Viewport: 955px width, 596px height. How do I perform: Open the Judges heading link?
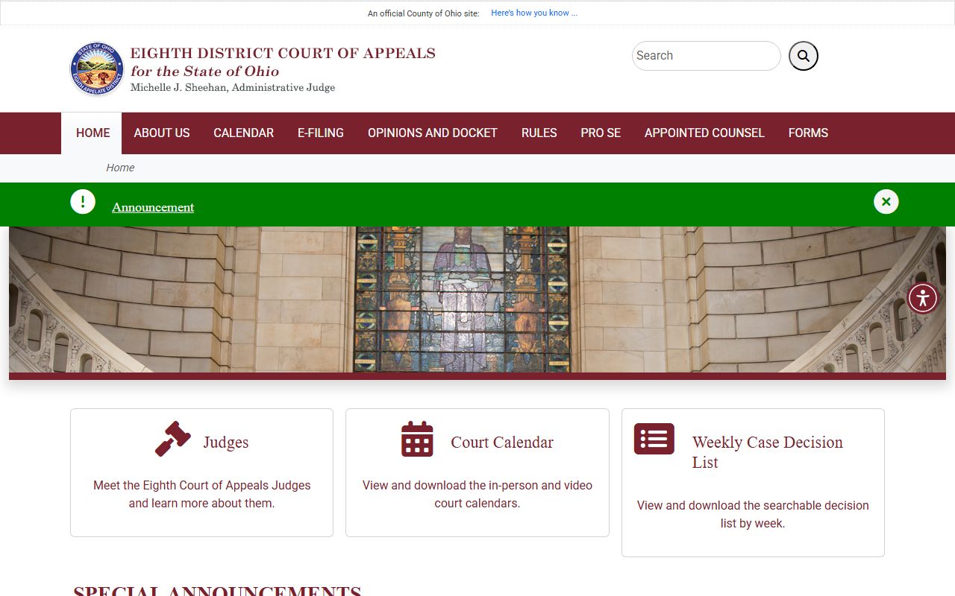click(226, 443)
